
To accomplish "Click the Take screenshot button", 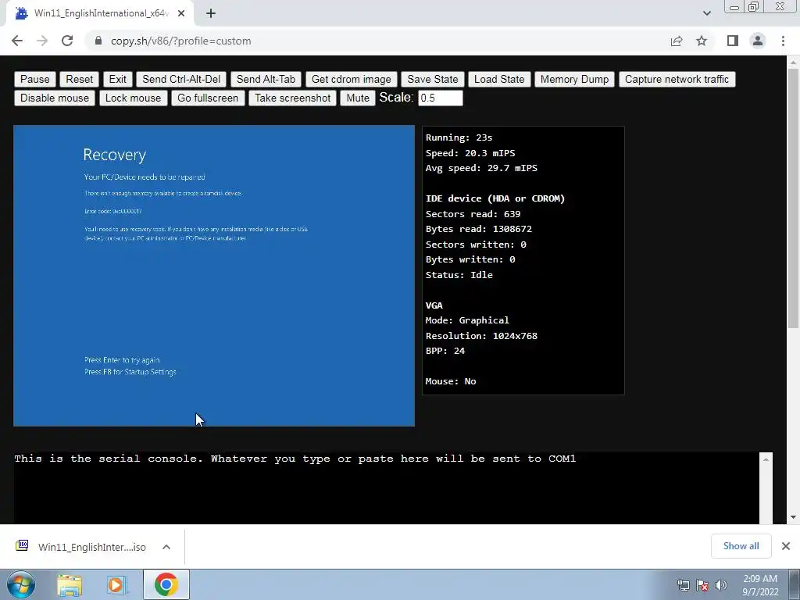I will (x=292, y=98).
